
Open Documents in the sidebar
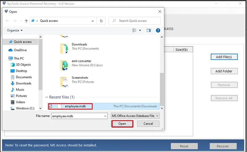[24, 77]
